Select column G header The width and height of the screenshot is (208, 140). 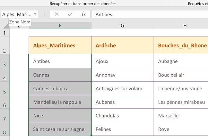pyautogui.click(x=122, y=26)
